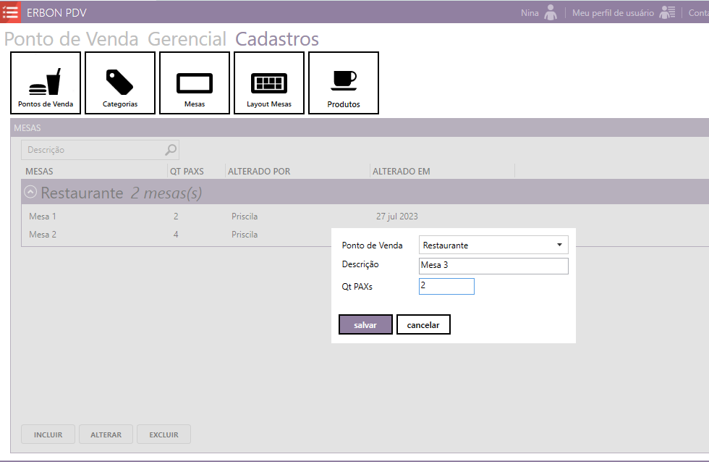709x462 pixels.
Task: Click the INCLUIR button
Action: point(48,434)
